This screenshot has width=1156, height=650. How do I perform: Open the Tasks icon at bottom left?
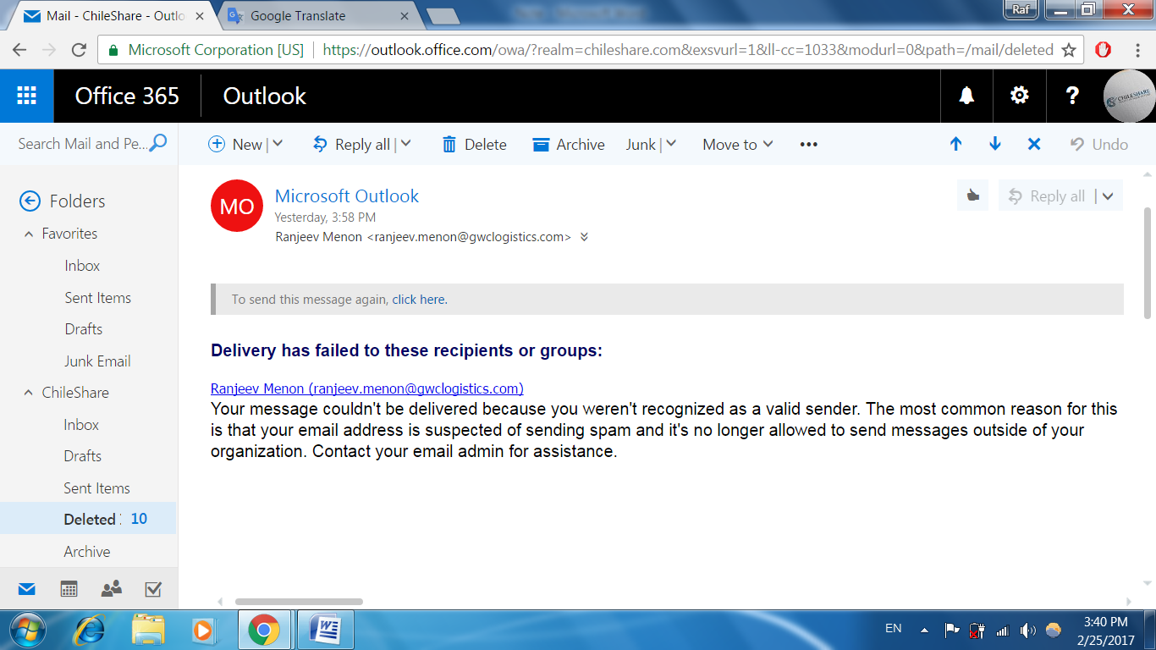click(152, 588)
